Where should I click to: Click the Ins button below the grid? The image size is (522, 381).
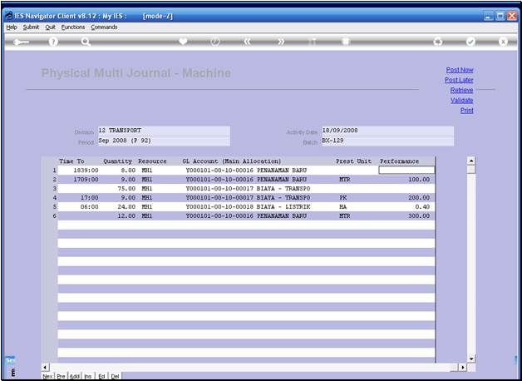click(x=88, y=376)
